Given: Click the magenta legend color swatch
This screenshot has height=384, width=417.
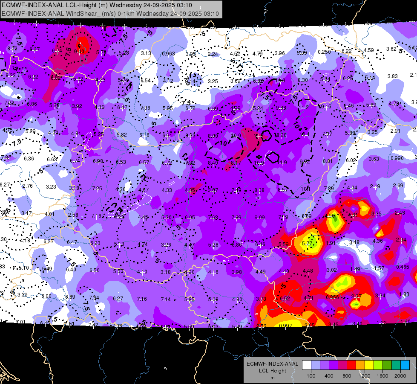Looking at the screenshot, I should (342, 365).
